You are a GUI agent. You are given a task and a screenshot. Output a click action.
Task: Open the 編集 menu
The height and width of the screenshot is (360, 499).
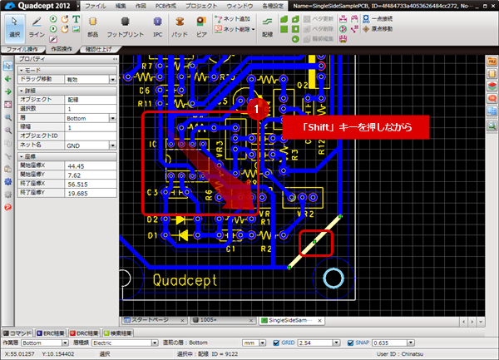point(121,6)
